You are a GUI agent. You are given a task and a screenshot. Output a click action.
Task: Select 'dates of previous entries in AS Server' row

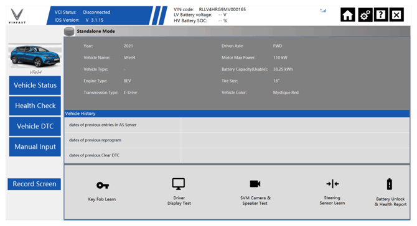click(237, 125)
